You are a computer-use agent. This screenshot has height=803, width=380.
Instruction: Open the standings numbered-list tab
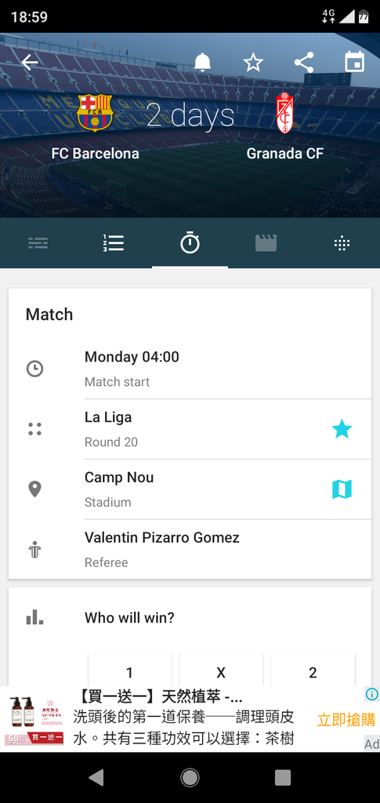[114, 243]
